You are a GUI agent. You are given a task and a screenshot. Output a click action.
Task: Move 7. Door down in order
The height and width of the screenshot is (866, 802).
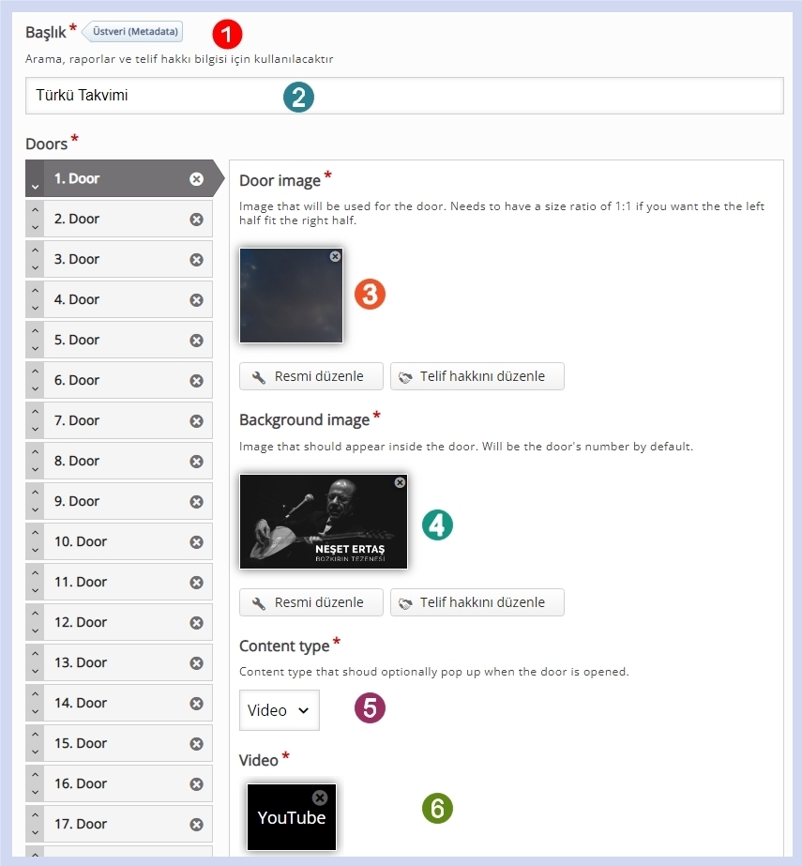tap(35, 430)
